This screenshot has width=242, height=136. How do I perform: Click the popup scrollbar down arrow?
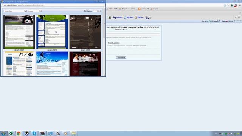[x=104, y=75]
